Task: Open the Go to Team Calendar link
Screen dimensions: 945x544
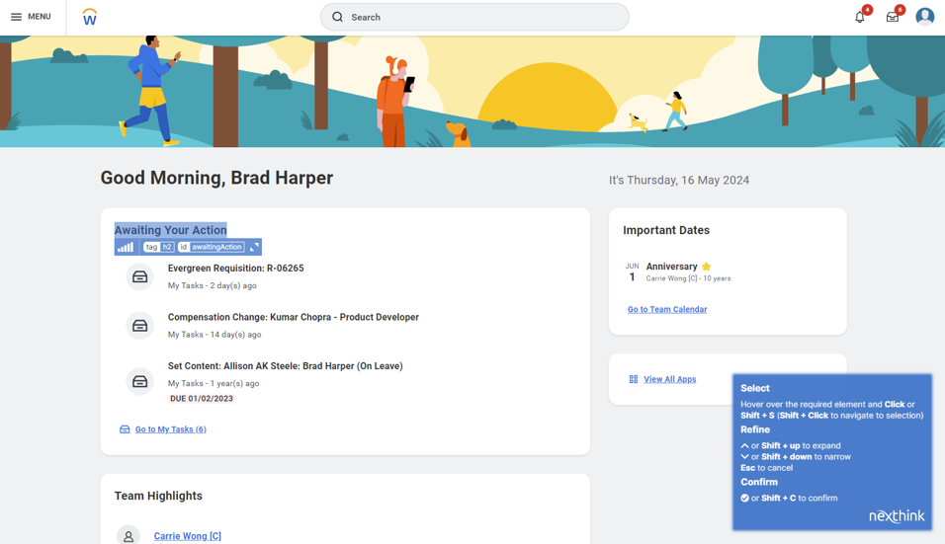Action: pos(667,309)
